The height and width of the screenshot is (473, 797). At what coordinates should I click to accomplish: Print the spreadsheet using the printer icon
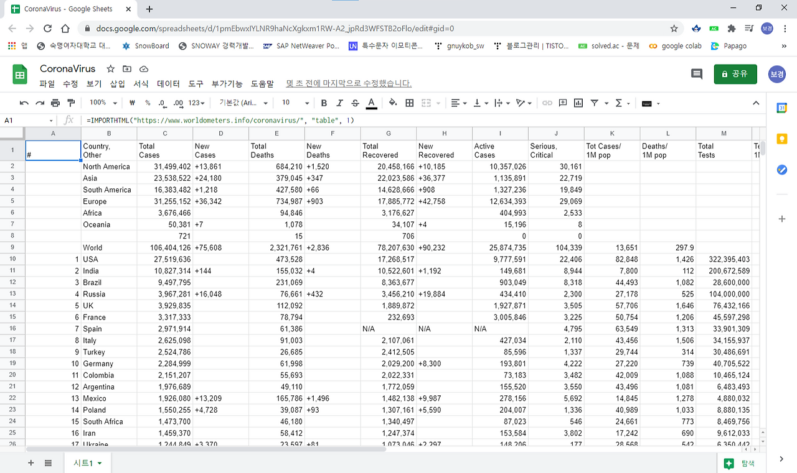pos(55,103)
